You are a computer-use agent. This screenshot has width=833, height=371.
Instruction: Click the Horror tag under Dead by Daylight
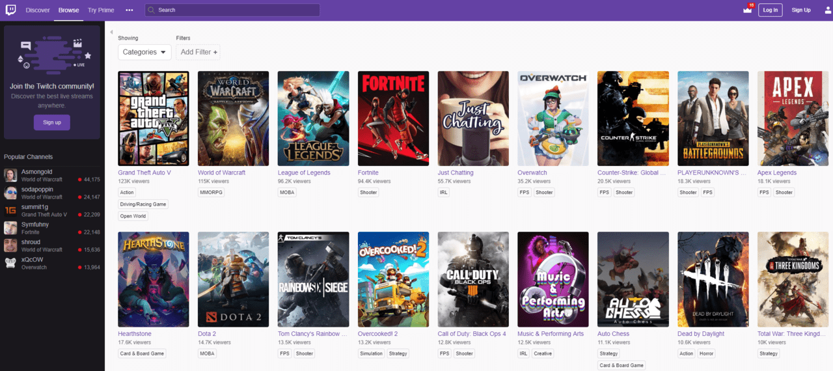pyautogui.click(x=707, y=353)
